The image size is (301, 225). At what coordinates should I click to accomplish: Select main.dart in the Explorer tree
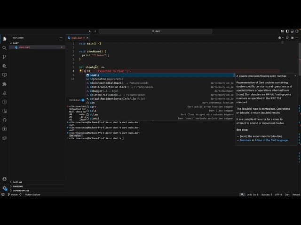click(37, 47)
